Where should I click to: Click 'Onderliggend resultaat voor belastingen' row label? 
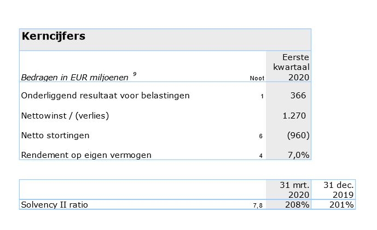point(105,96)
